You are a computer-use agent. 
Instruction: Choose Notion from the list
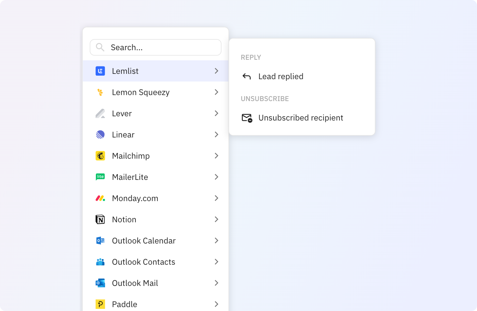(156, 219)
